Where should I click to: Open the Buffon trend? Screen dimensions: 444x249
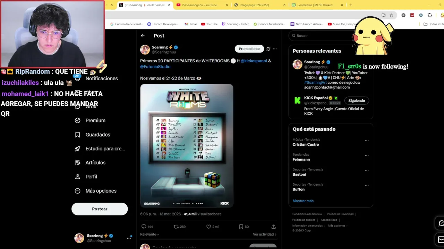click(x=298, y=190)
